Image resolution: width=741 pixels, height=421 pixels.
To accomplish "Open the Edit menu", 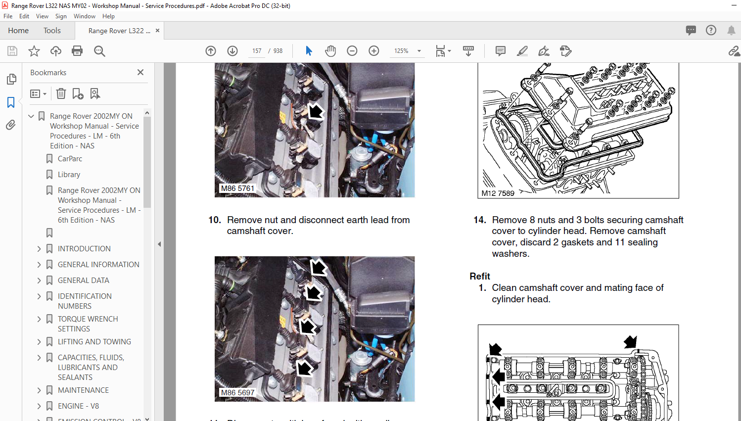I will pyautogui.click(x=24, y=16).
